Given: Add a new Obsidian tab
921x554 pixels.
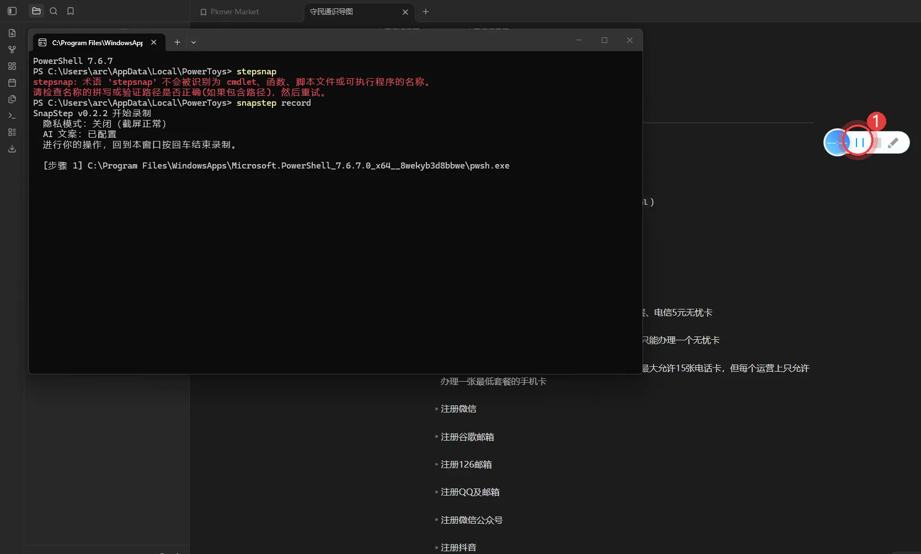Looking at the screenshot, I should pos(426,12).
